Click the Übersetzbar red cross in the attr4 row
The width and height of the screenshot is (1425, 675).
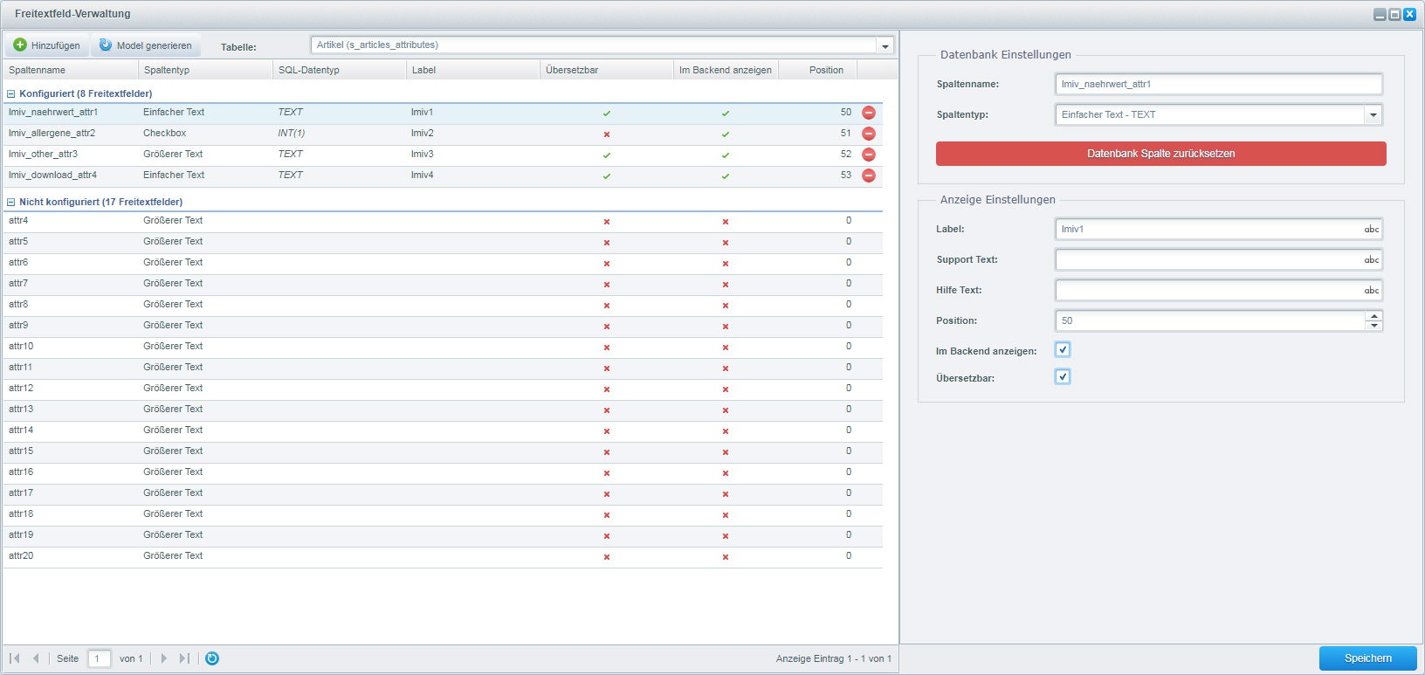click(x=607, y=222)
